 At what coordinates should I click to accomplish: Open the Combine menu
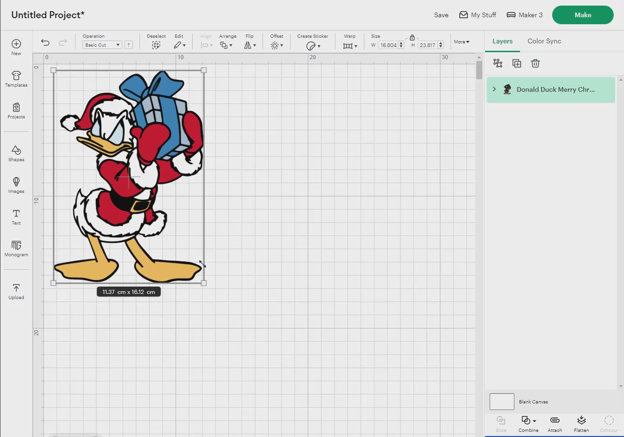click(x=528, y=423)
